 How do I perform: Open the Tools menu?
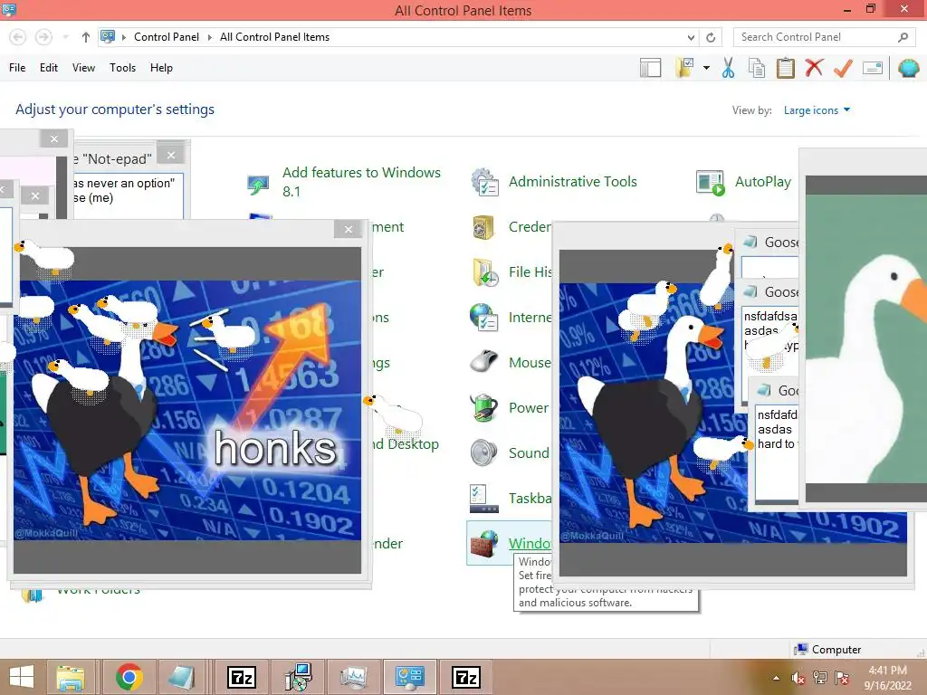[x=122, y=68]
